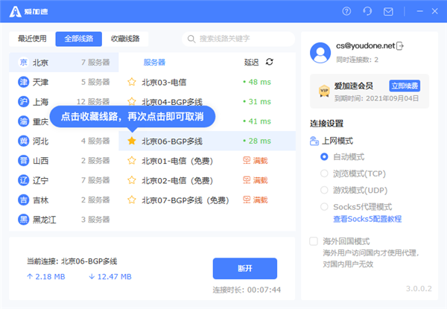The height and width of the screenshot is (309, 447).
Task: Select 浏览模式(TCP) radio button
Action: point(324,173)
